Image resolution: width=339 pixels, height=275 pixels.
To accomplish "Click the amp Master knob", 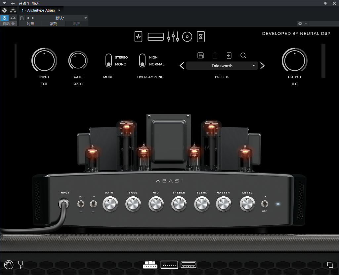I will tap(224, 204).
